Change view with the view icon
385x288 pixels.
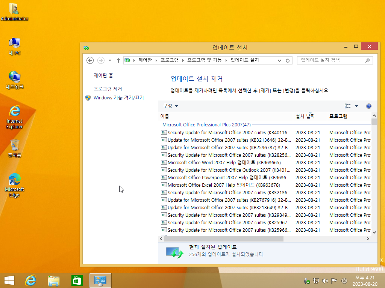click(347, 106)
